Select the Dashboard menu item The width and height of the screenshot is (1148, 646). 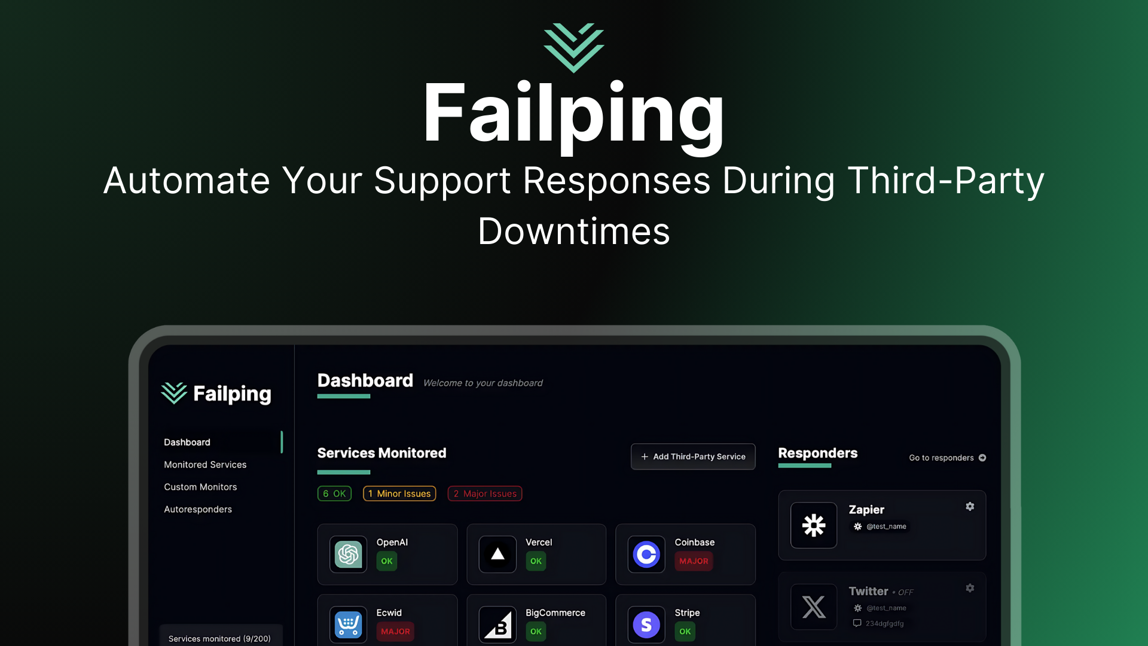tap(187, 441)
